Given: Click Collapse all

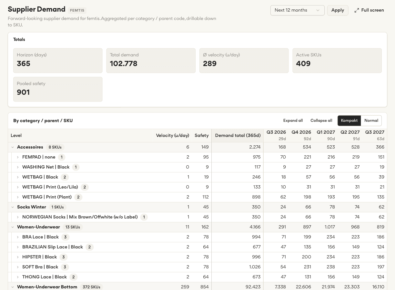Looking at the screenshot, I should tap(321, 121).
